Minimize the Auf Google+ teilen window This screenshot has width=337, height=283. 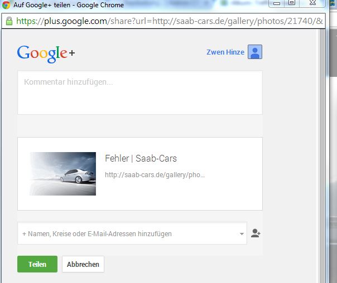point(277,3)
